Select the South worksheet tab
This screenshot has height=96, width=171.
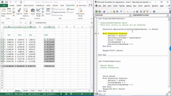(x=25, y=91)
